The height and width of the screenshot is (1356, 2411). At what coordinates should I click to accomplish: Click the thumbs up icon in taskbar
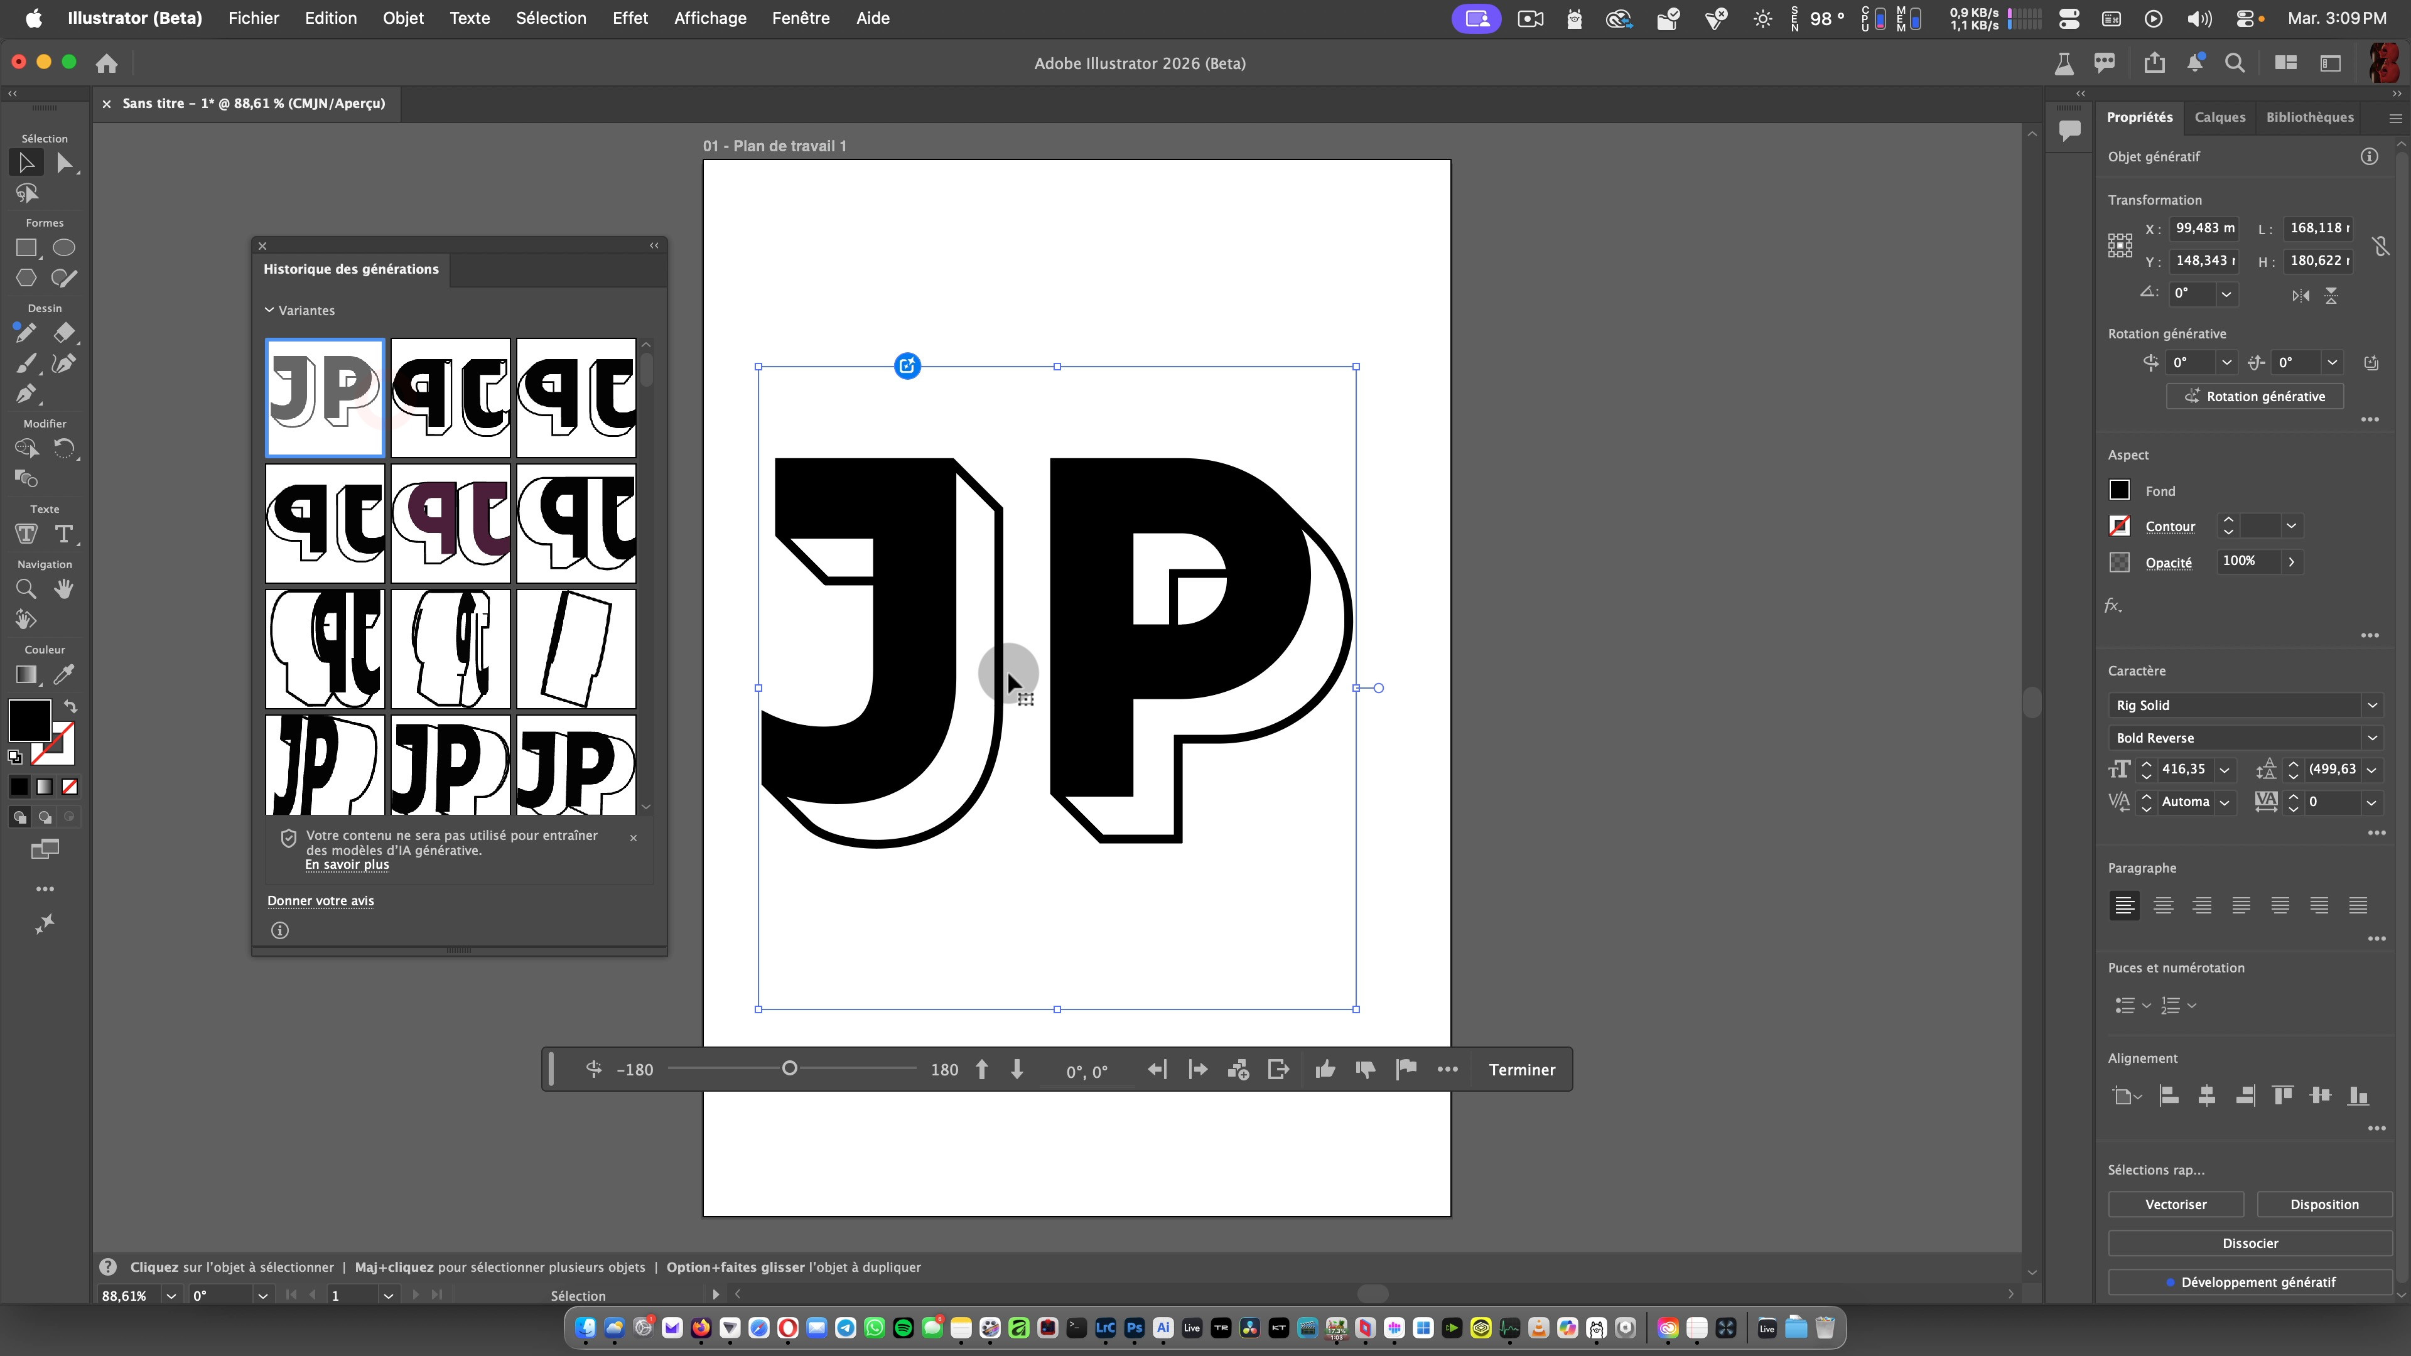(1324, 1070)
